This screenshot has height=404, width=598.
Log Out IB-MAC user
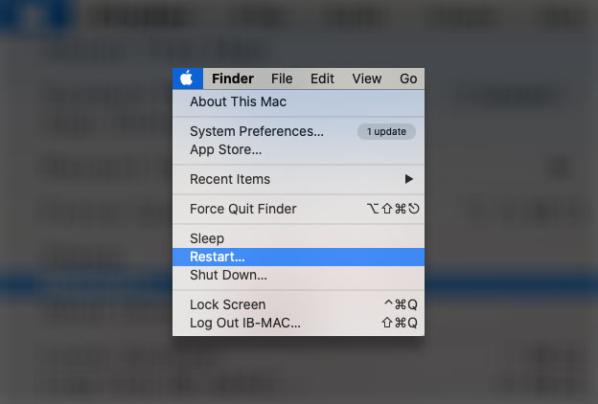tap(244, 323)
